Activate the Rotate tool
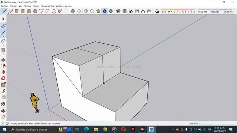The height and width of the screenshot is (133, 237). [x=3, y=78]
